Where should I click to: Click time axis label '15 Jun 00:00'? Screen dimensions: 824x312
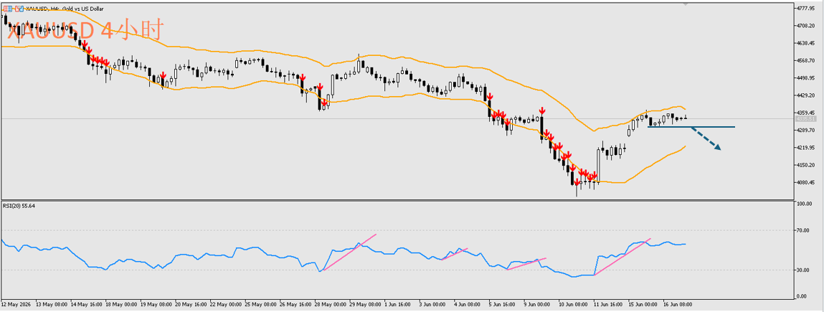[x=643, y=305]
